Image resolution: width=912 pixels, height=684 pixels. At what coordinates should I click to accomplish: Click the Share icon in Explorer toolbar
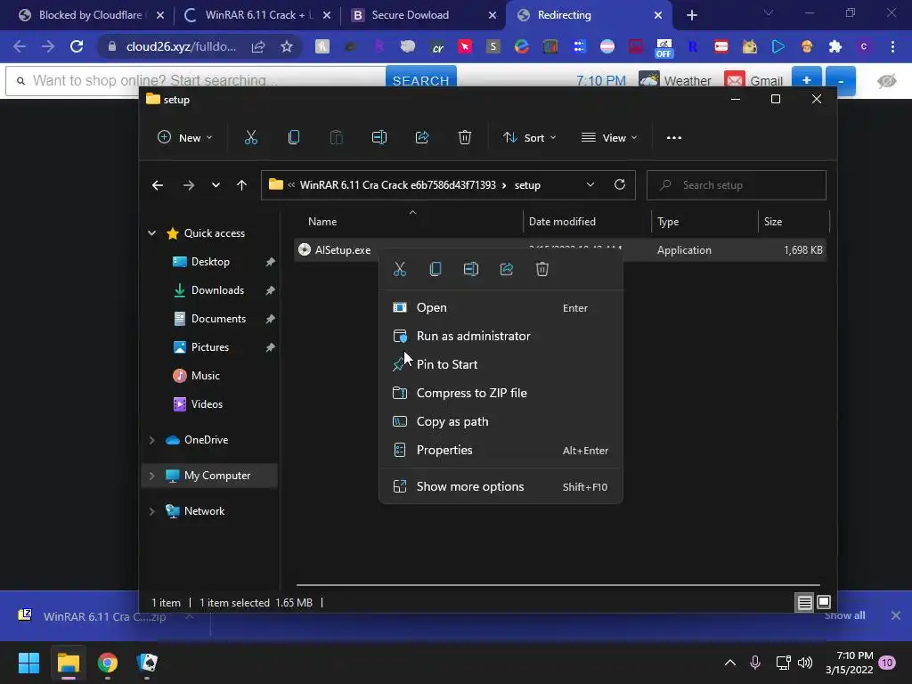click(x=421, y=138)
